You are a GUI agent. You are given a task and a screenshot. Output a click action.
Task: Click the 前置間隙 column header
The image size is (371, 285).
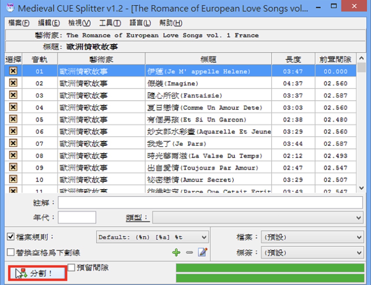click(336, 59)
